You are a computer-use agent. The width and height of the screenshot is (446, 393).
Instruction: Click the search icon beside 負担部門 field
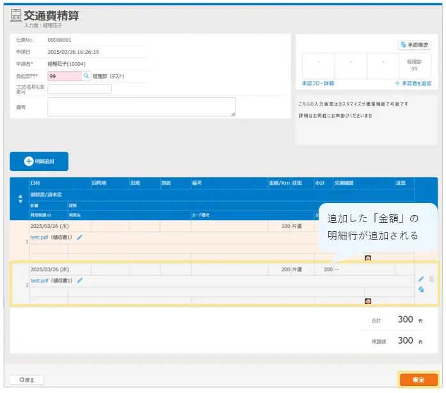pyautogui.click(x=86, y=76)
